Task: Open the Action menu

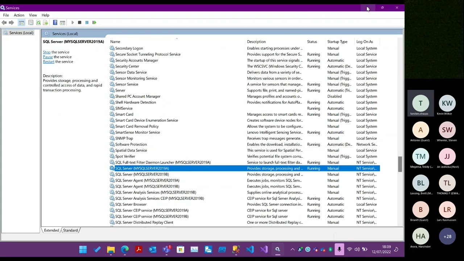Action: tap(19, 15)
